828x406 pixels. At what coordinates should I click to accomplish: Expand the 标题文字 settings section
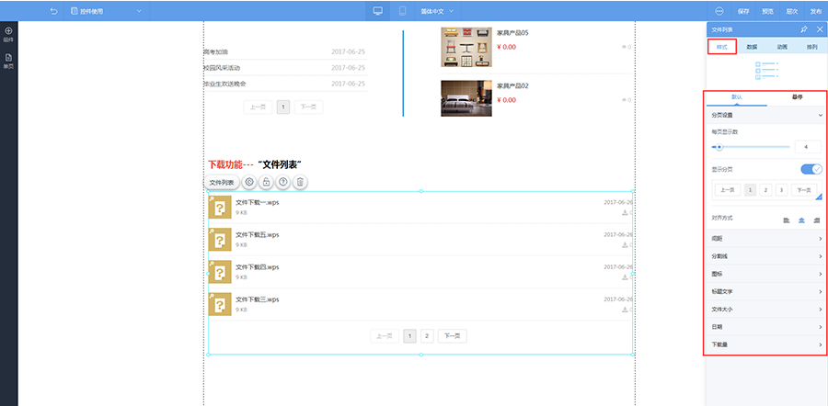point(766,291)
